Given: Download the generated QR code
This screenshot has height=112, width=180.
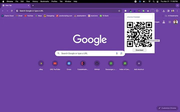Looking at the screenshot, I should tap(139, 50).
